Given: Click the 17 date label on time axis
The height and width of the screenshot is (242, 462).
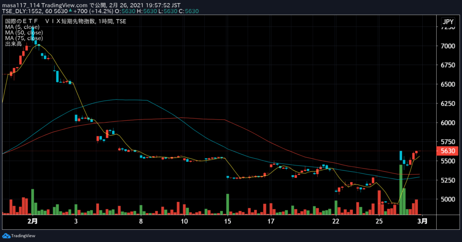Looking at the screenshot, I should 271,221.
